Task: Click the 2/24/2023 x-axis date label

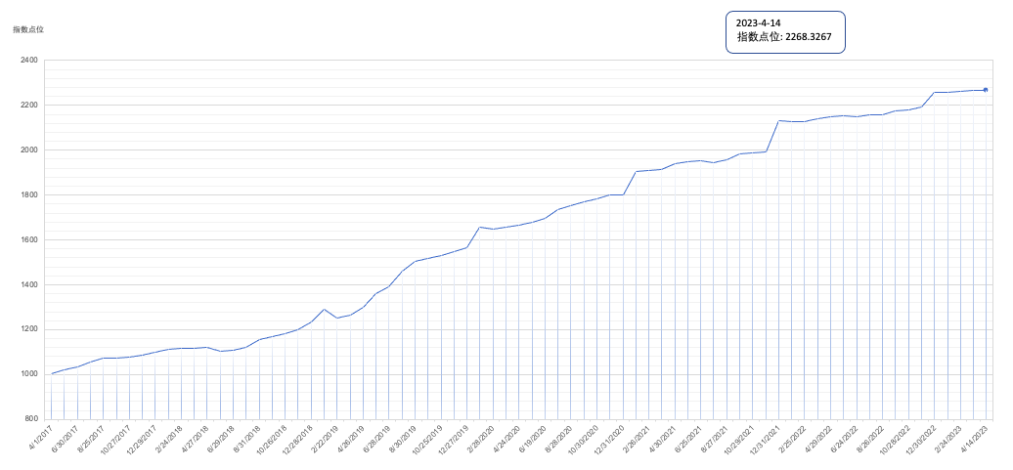Action: [x=947, y=438]
